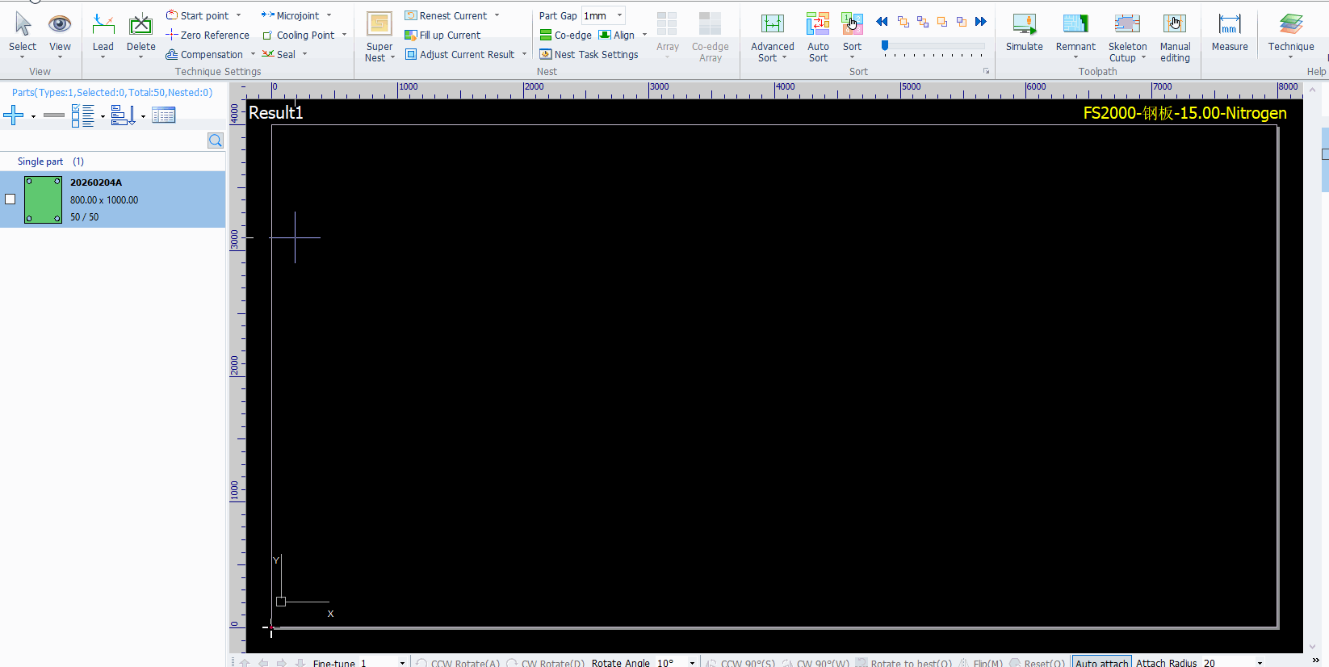Open the Nest Task Settings

[589, 55]
